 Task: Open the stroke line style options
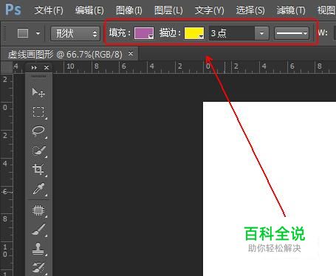(292, 33)
